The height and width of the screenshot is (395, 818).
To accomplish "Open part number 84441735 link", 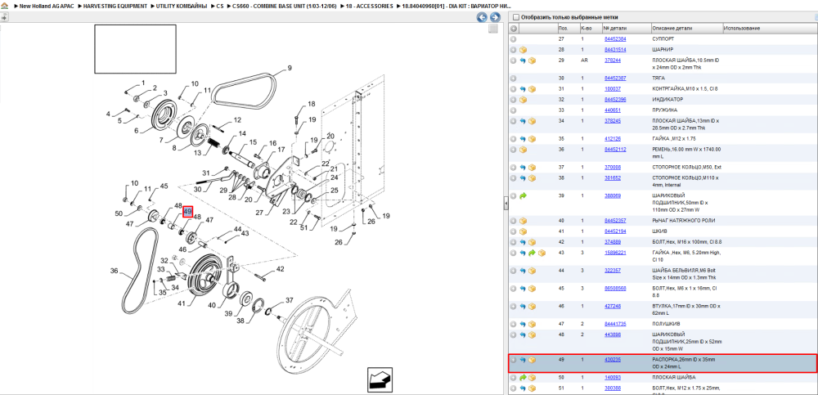I will 615,324.
